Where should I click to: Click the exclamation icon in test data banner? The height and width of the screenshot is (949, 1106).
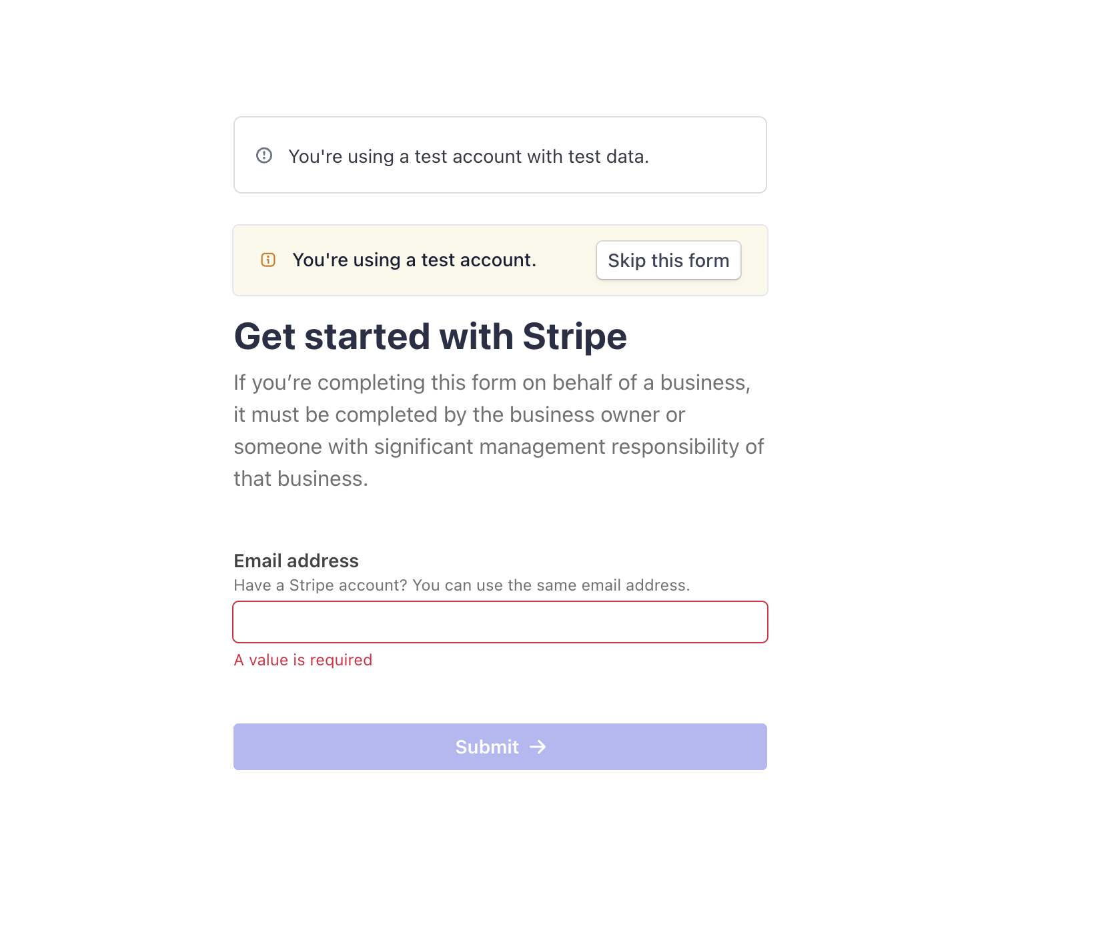264,155
